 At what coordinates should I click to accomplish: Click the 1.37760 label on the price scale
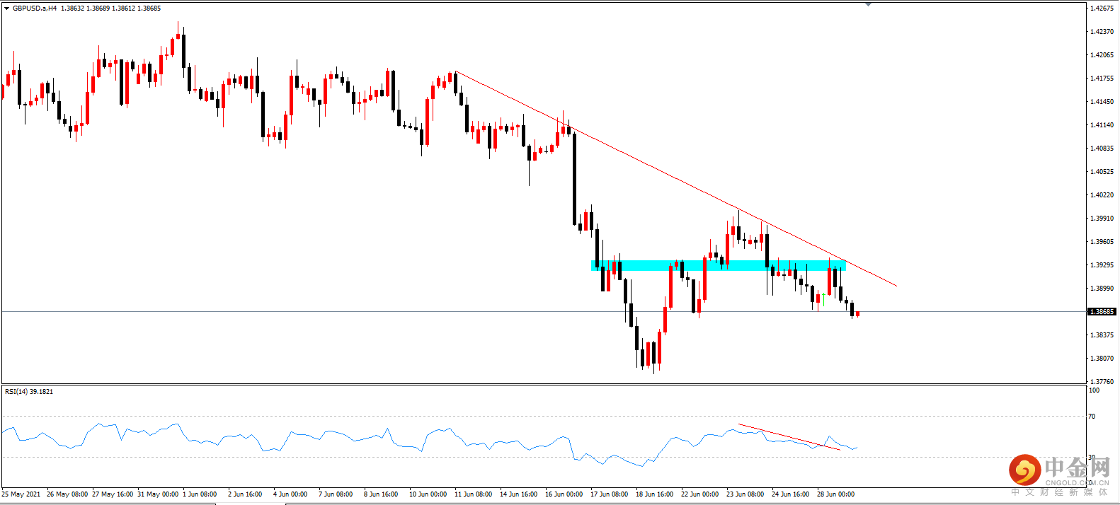tap(1102, 381)
